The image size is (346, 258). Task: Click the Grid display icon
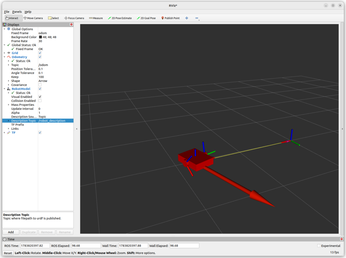[8, 53]
